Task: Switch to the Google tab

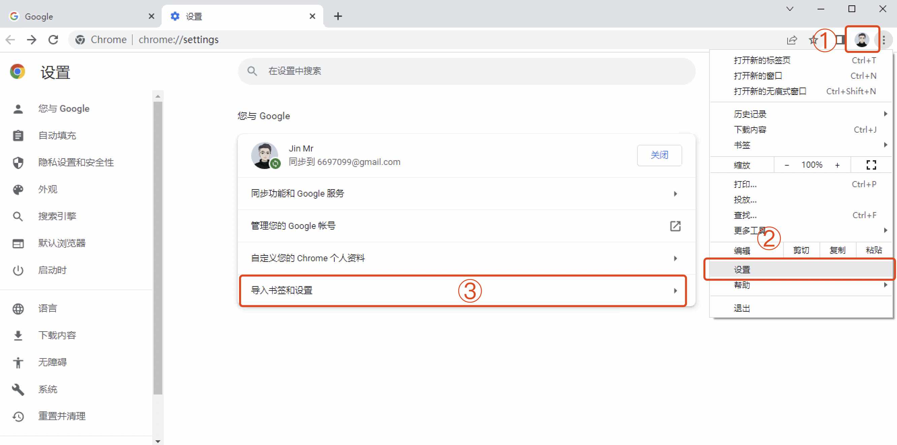Action: (x=80, y=16)
